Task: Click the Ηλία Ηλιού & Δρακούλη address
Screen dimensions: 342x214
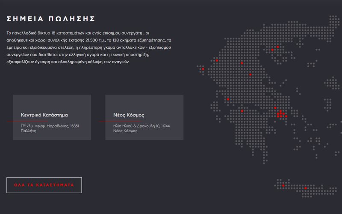Action: click(x=142, y=126)
